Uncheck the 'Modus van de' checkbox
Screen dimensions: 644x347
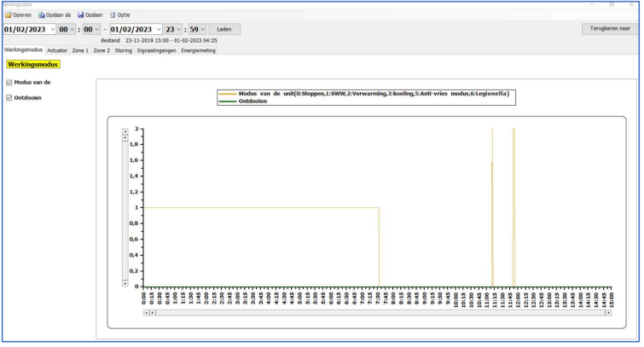pyautogui.click(x=9, y=83)
